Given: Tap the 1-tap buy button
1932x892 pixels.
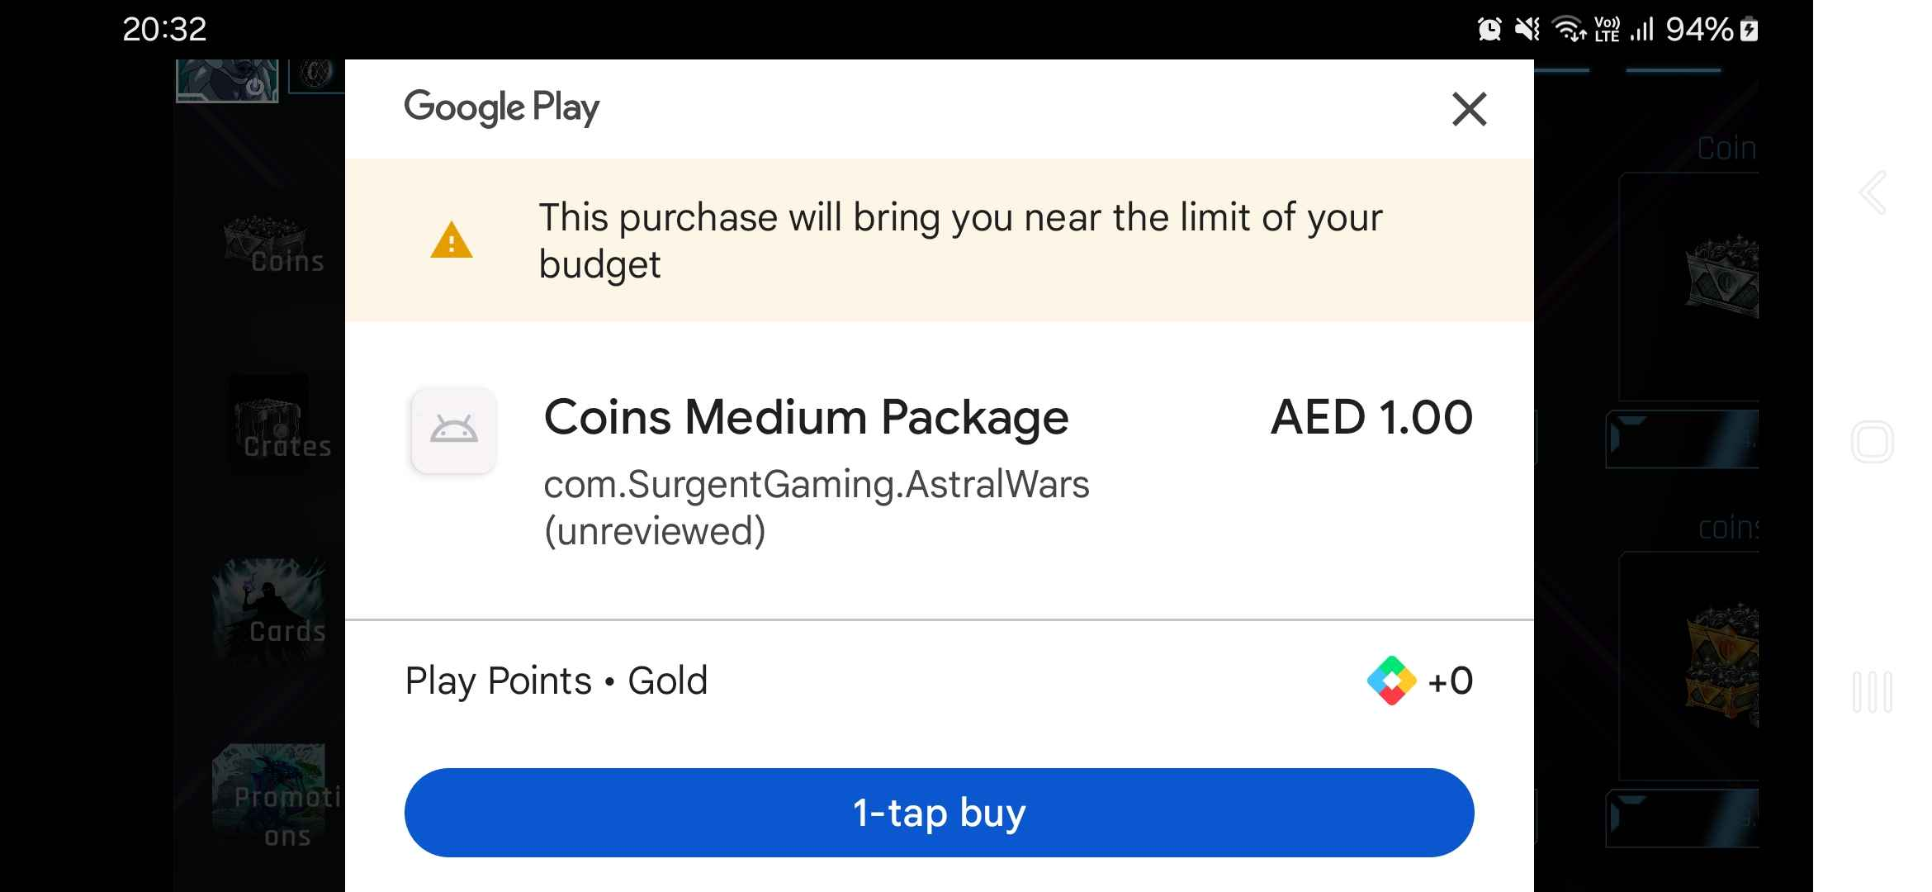Looking at the screenshot, I should tap(939, 813).
